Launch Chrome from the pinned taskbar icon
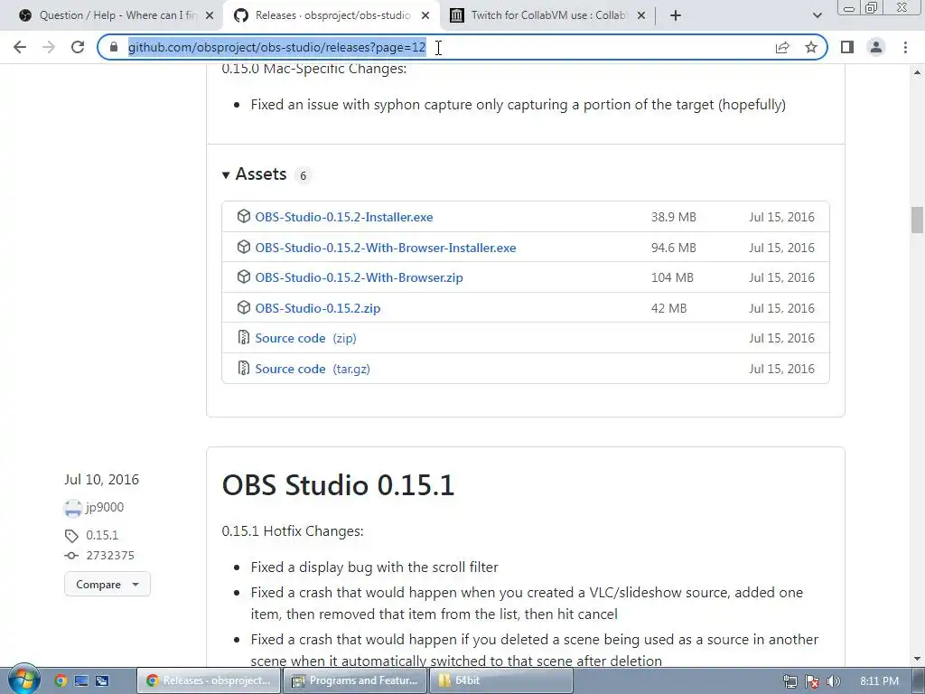The width and height of the screenshot is (925, 694). pos(61,680)
